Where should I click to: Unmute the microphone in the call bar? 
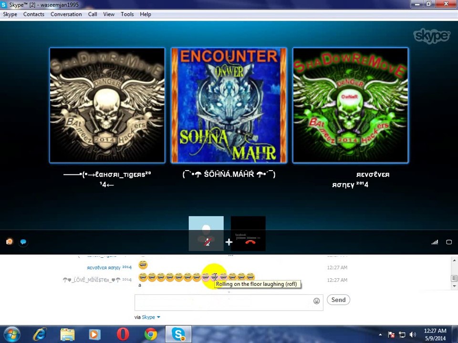[208, 242]
